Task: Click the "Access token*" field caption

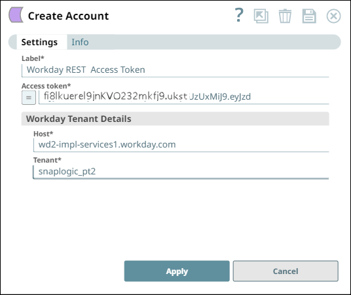Action: coord(46,86)
